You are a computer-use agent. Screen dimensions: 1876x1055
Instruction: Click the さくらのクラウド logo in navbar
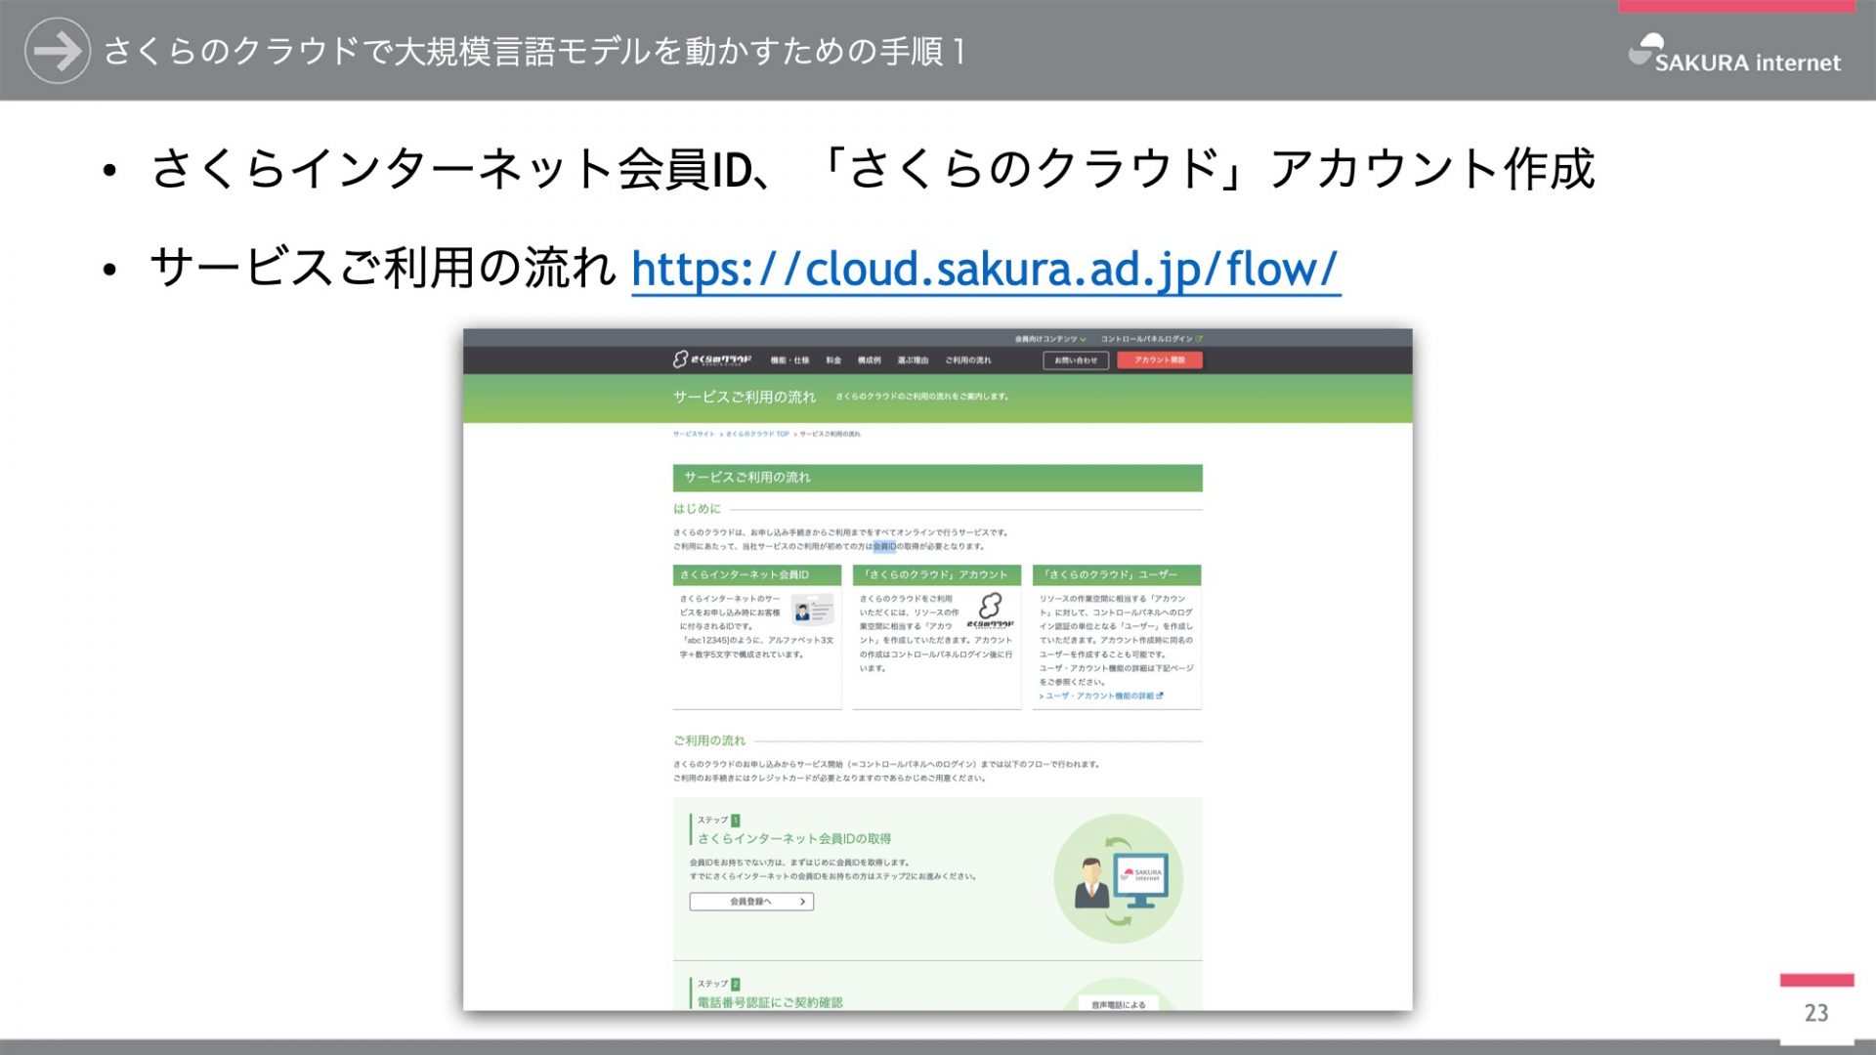coord(712,359)
